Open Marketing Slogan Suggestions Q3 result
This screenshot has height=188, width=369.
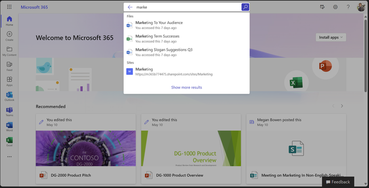pos(186,52)
